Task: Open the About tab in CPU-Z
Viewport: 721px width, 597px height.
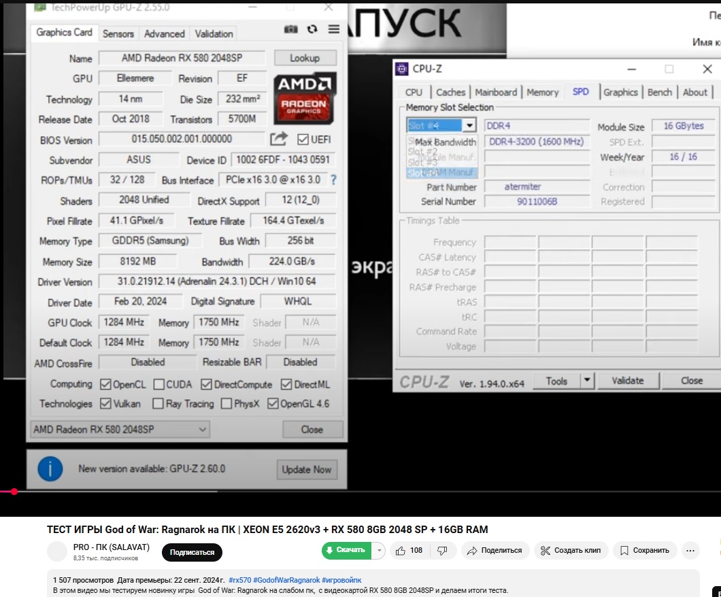Action: pos(694,92)
